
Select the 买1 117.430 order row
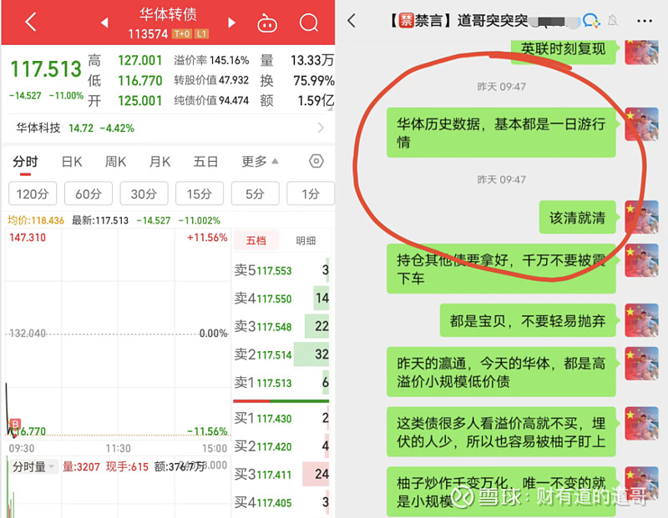[281, 419]
